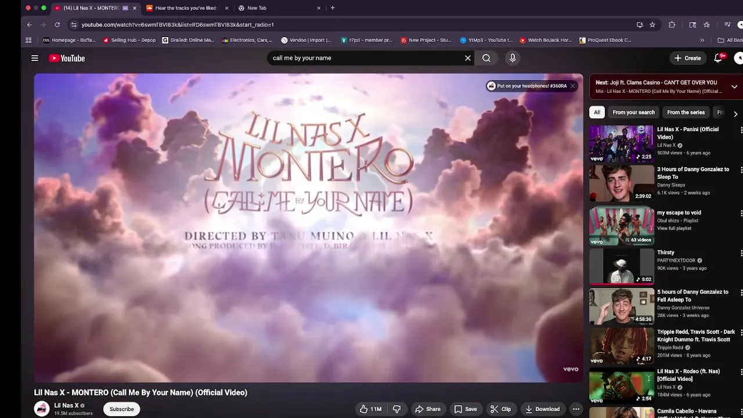Install YouTube app icon in address bar
The height and width of the screenshot is (418, 743).
point(640,25)
